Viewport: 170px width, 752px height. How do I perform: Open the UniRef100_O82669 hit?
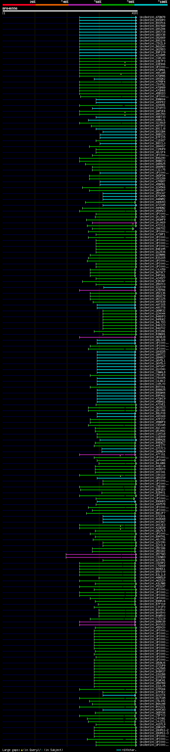pyautogui.click(x=152, y=38)
